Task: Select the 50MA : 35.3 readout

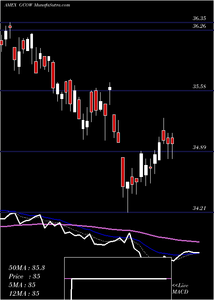Action: [x=27, y=268]
